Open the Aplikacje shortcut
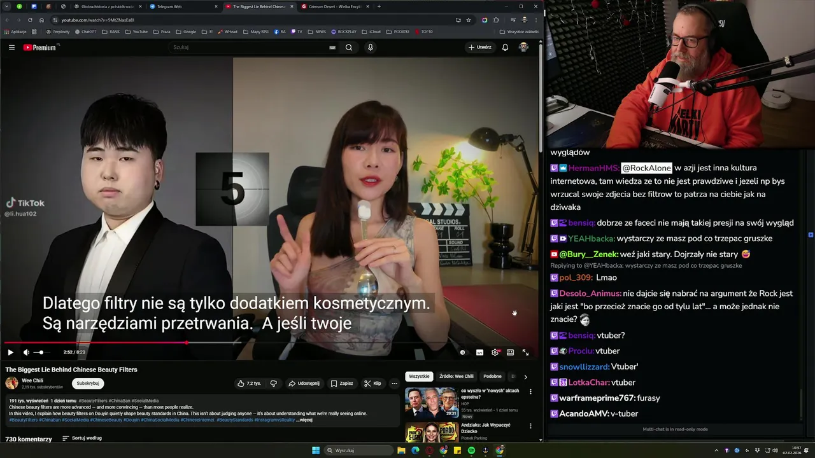The height and width of the screenshot is (458, 815). [15, 31]
